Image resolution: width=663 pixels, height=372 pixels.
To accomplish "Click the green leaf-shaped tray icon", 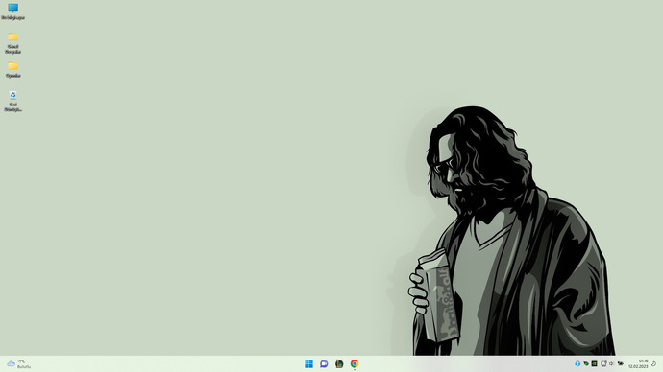I will 585,363.
